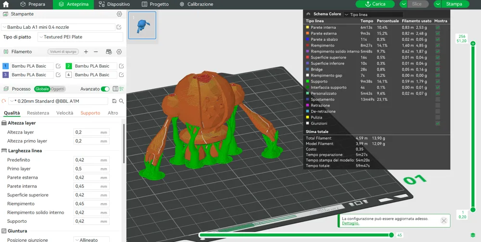The width and height of the screenshot is (481, 242).
Task: Edit filament 2 preset icon
Action: [x=122, y=66]
